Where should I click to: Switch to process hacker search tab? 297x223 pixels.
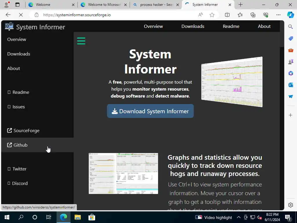point(156,5)
